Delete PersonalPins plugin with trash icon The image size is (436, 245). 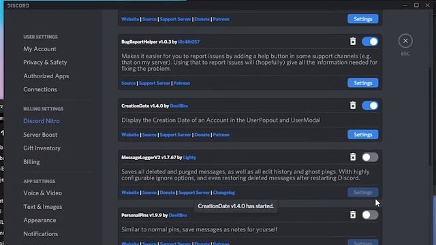pos(353,215)
